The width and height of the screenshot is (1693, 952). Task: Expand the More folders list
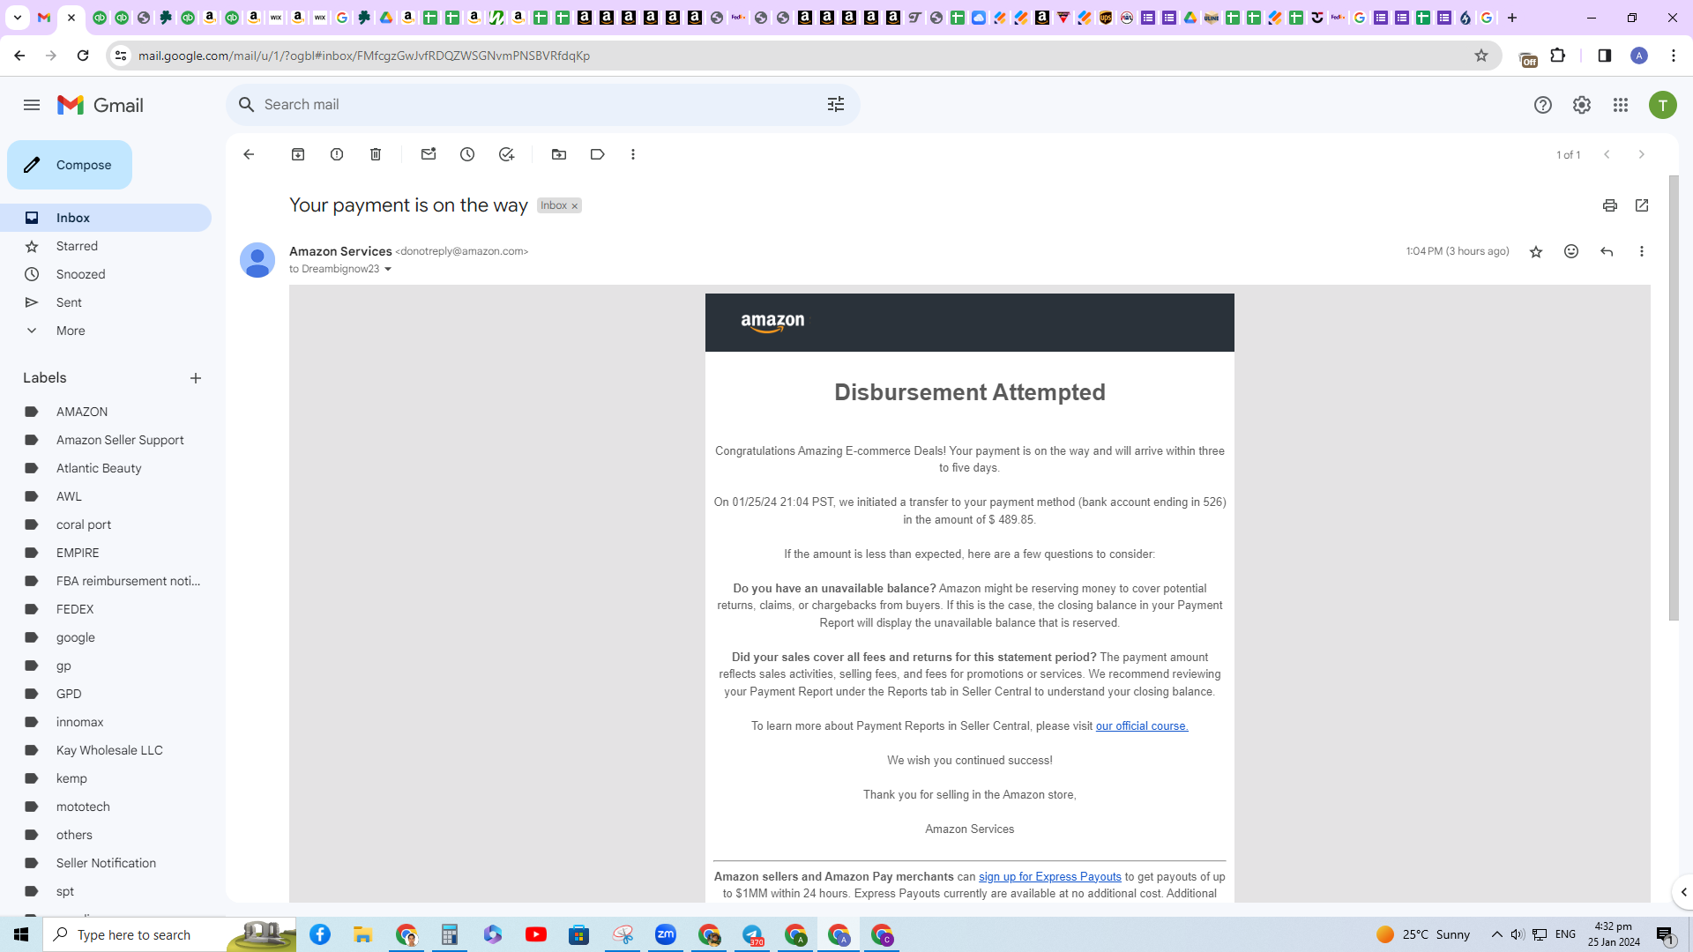point(106,331)
